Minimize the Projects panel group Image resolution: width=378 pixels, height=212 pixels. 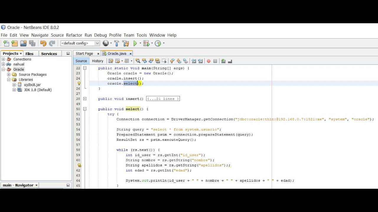point(68,54)
